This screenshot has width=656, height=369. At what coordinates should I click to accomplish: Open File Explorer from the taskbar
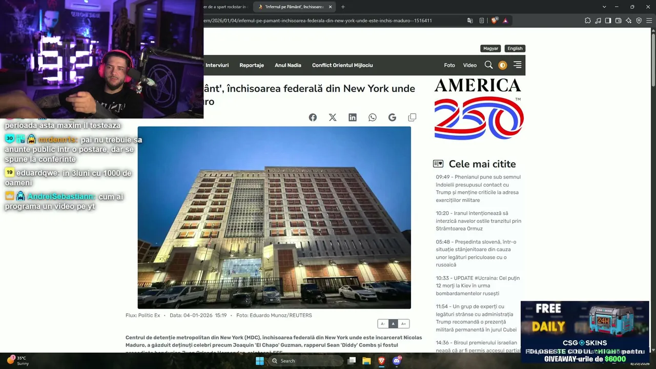tap(366, 361)
